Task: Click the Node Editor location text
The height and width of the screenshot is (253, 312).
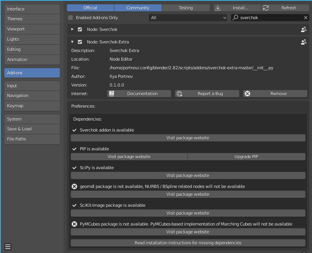Action: point(121,59)
